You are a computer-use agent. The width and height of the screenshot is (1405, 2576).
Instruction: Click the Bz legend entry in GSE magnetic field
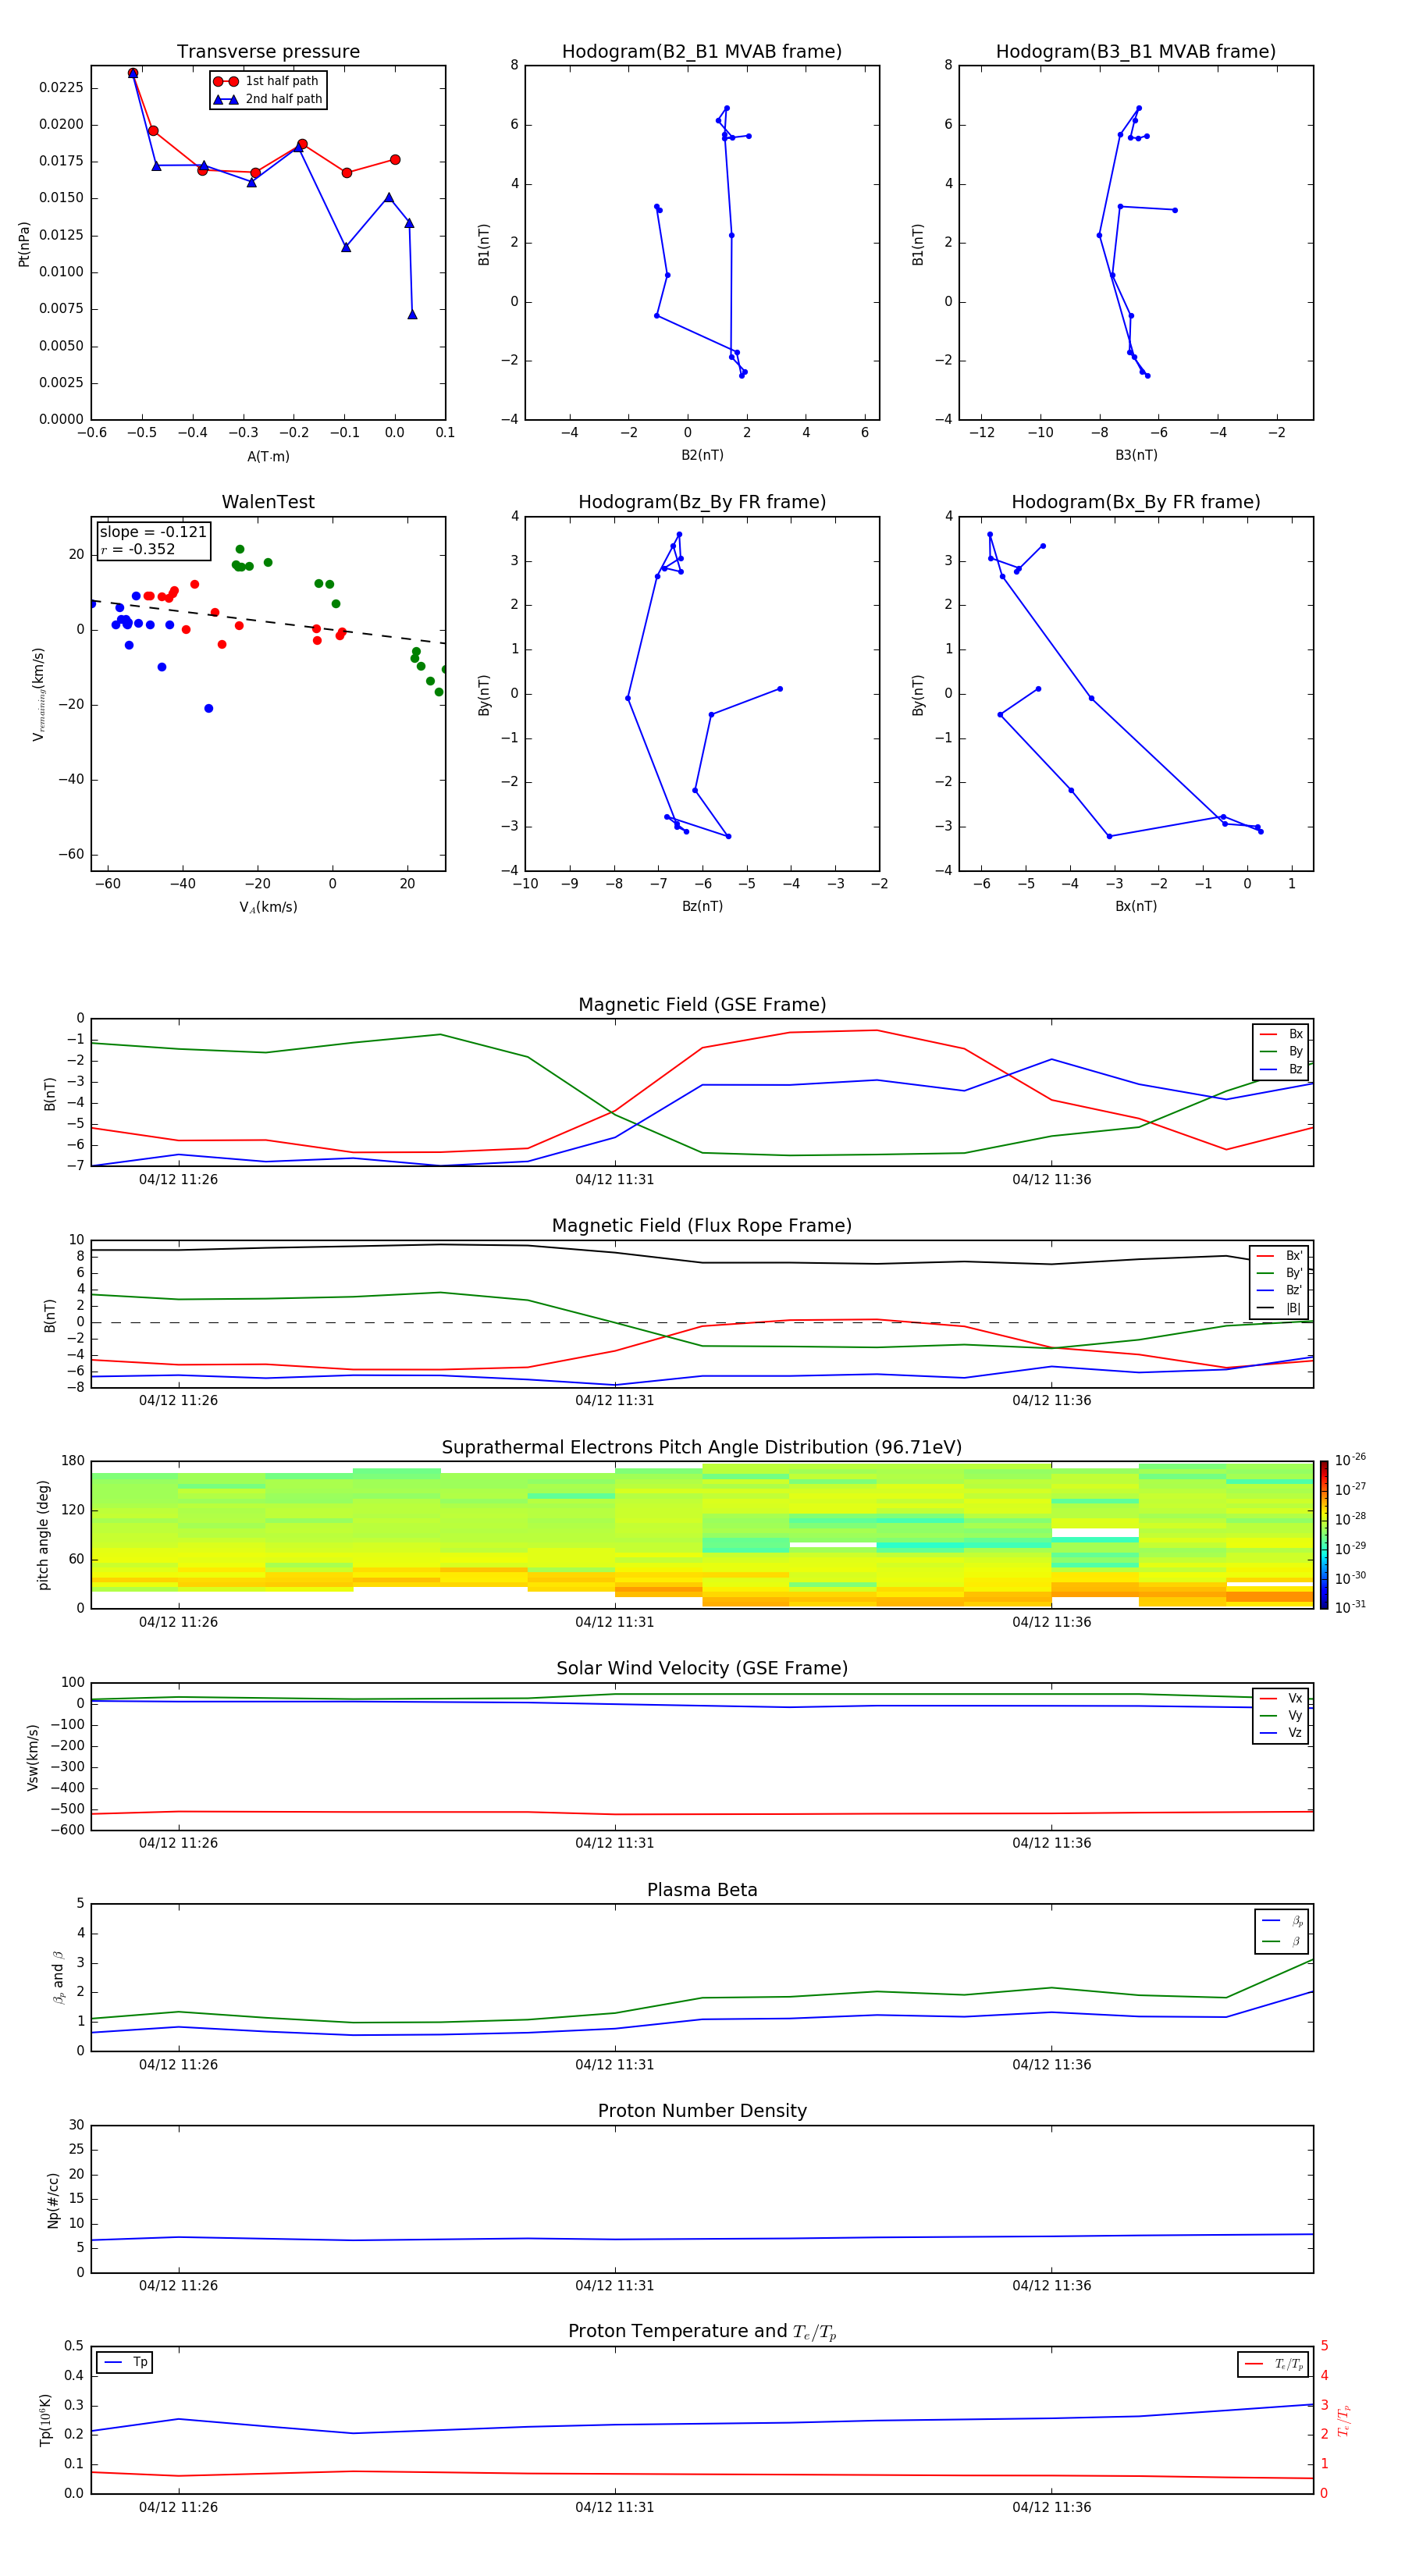coord(1281,1070)
